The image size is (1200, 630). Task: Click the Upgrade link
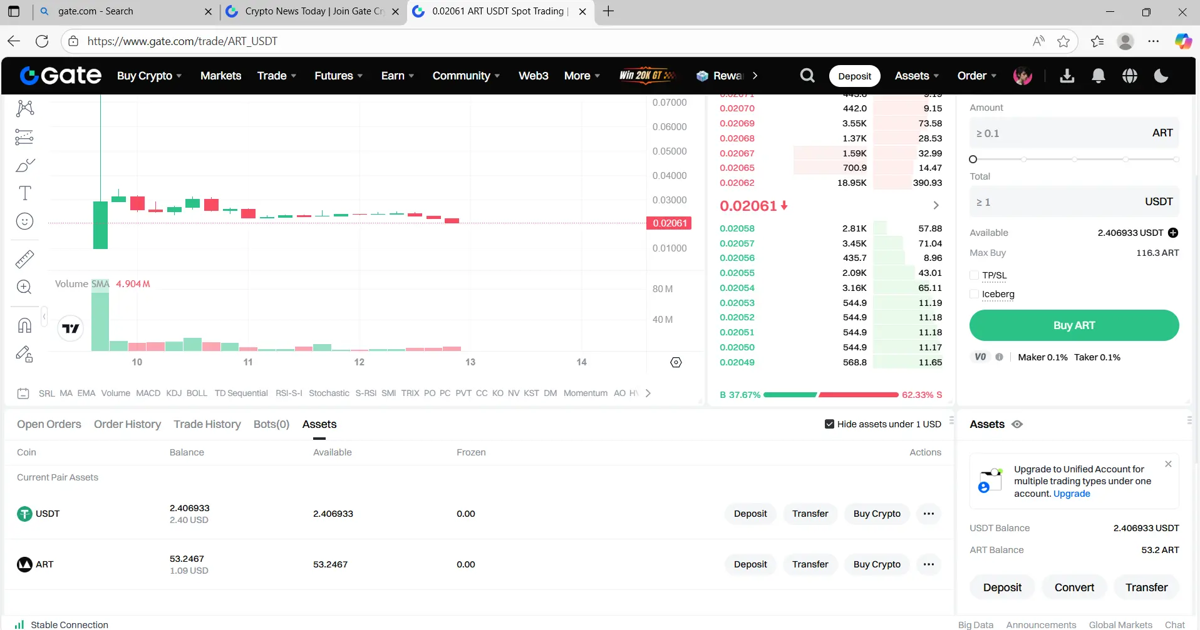(x=1072, y=494)
